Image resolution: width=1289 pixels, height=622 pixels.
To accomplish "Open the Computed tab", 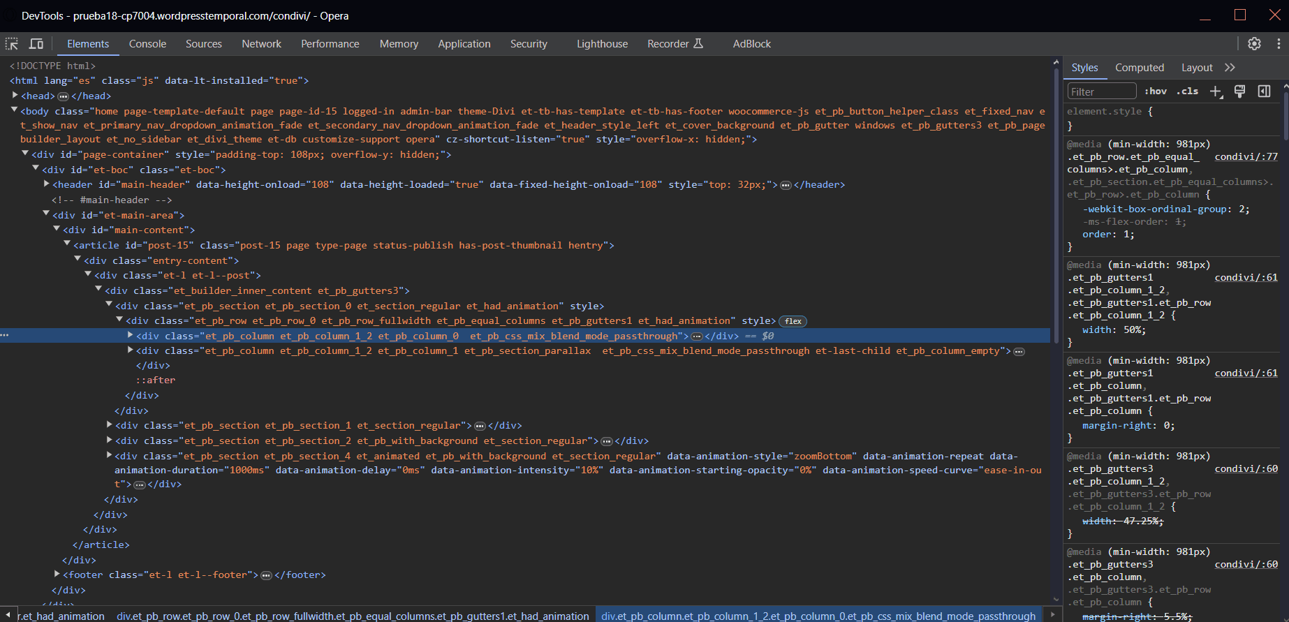I will click(1139, 68).
